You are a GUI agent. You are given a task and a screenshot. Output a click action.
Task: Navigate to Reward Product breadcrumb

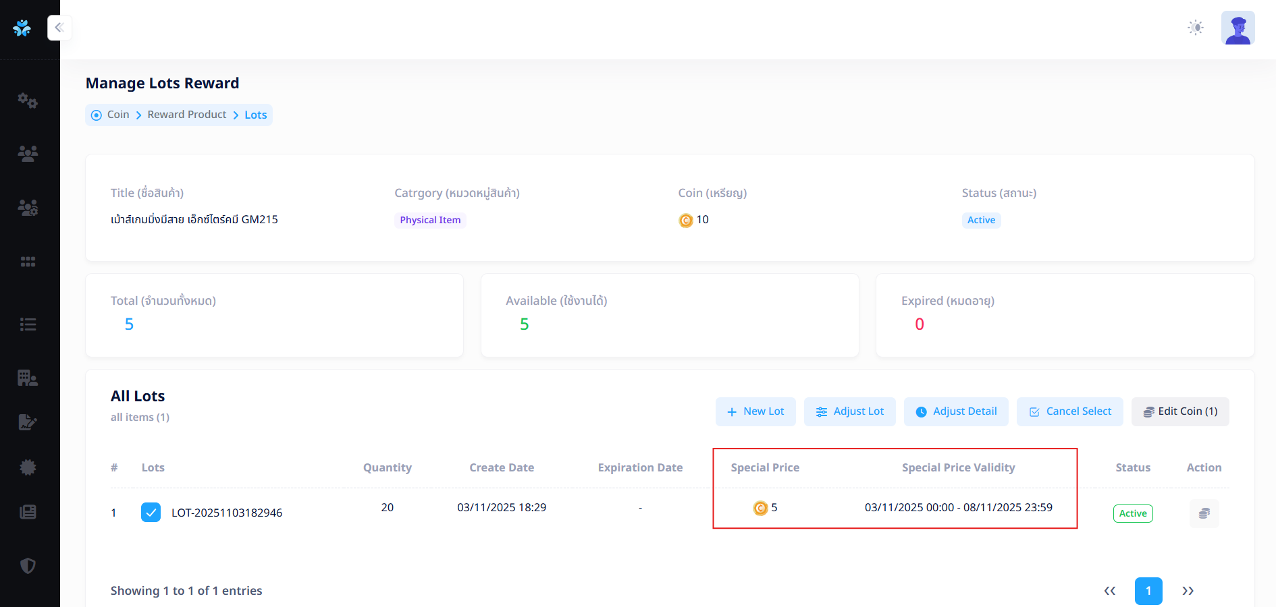187,115
